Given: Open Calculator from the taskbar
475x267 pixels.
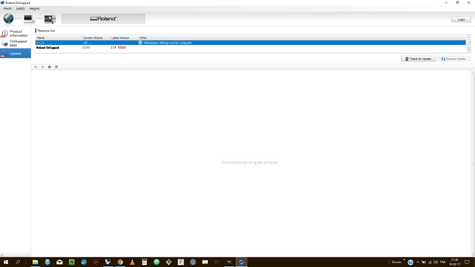Looking at the screenshot, I should 144,262.
